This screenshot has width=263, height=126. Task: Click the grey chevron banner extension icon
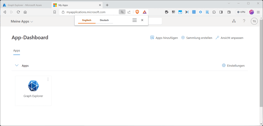[173, 12]
